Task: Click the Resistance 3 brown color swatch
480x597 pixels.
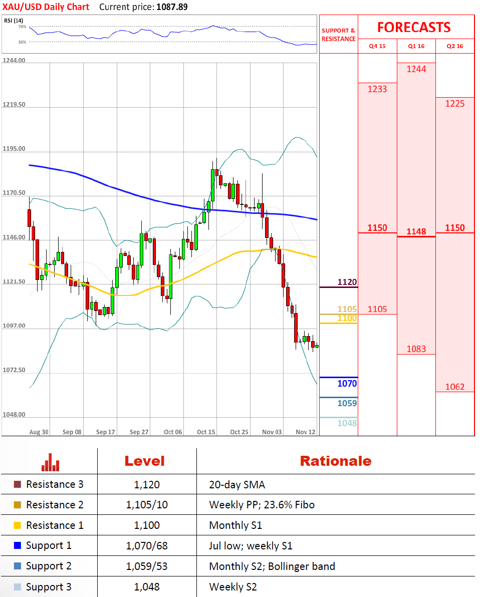Action: pos(18,484)
